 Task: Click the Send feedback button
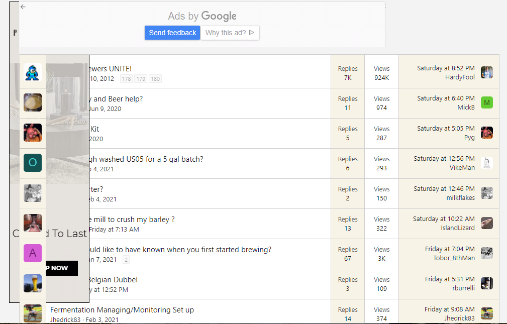point(172,33)
